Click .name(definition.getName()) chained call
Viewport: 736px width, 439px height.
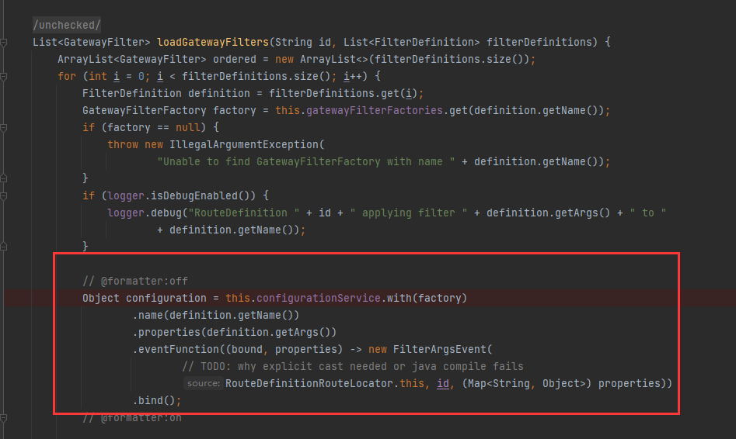(x=216, y=316)
